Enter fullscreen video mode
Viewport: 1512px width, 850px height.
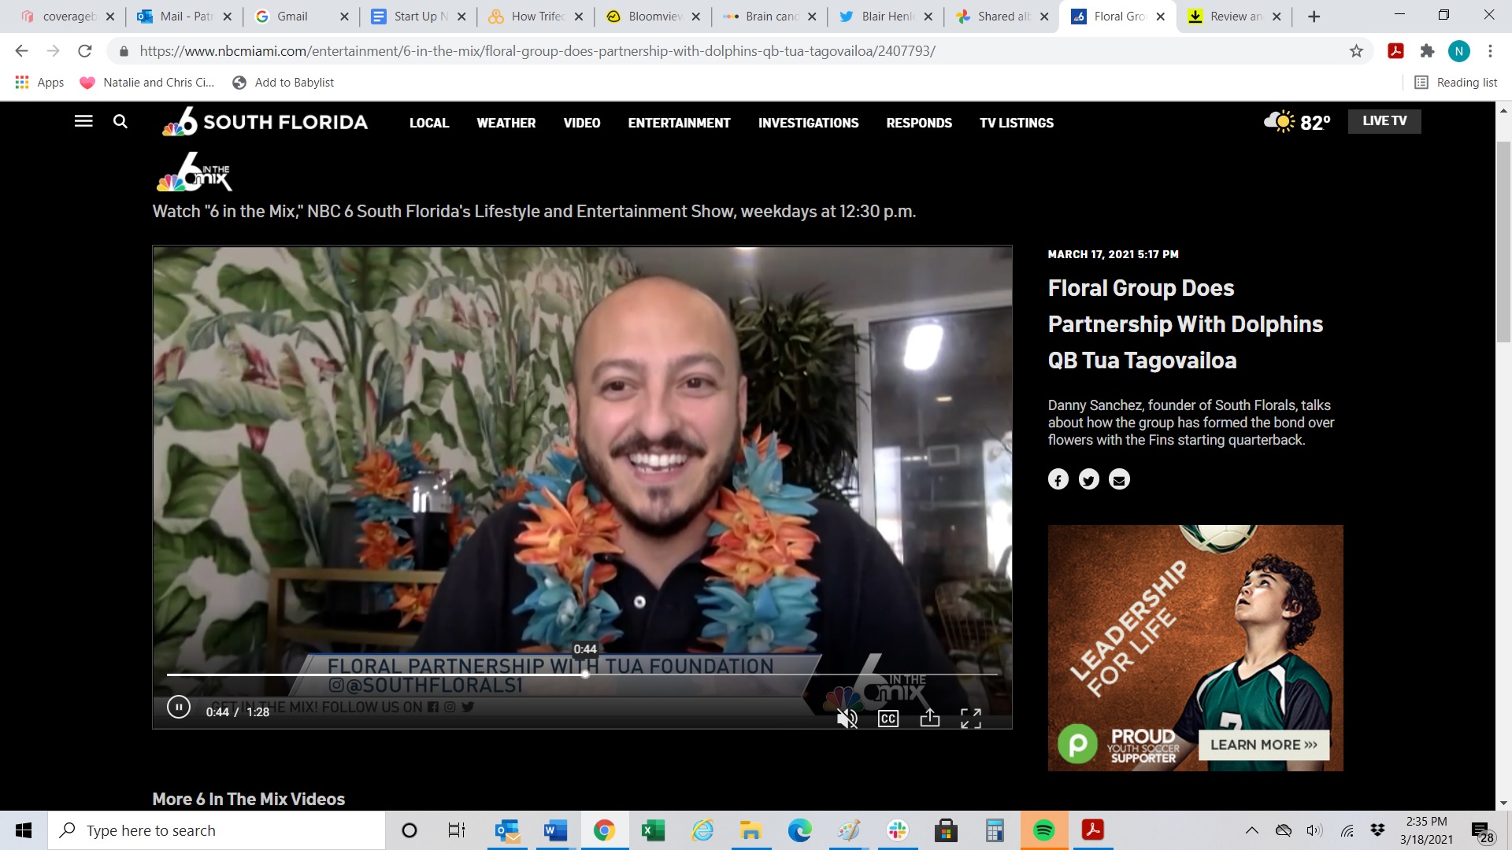pyautogui.click(x=971, y=718)
